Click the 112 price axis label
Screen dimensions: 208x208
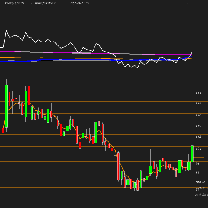tap(198, 136)
